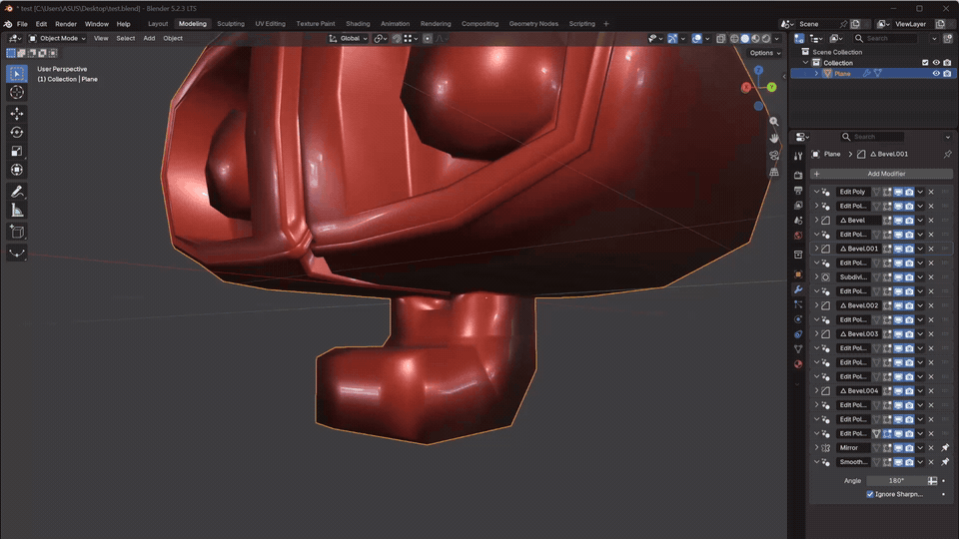
Task: Open the Render menu
Action: tap(66, 24)
